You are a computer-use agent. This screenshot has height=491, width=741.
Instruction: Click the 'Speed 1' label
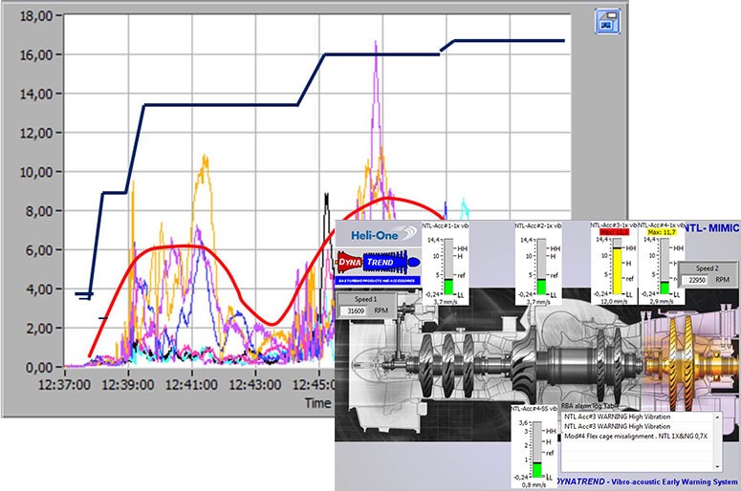tap(366, 299)
